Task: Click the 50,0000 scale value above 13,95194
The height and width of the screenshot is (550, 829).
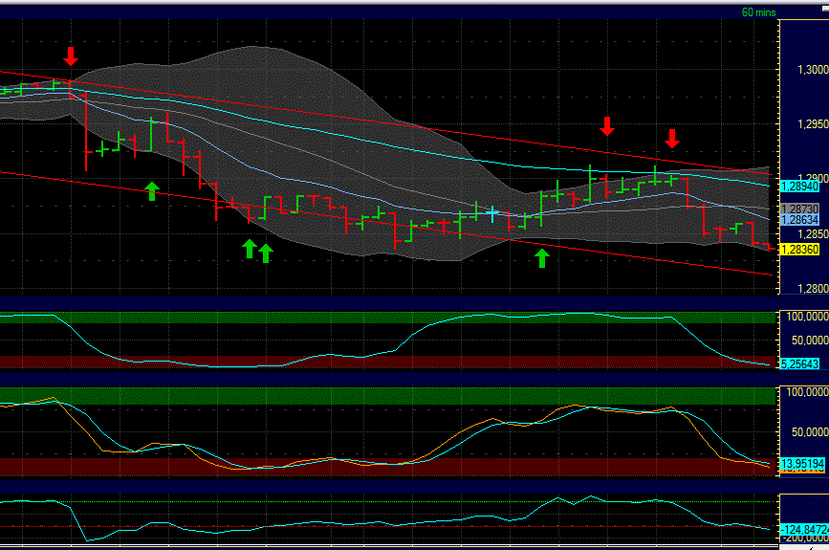Action: pyautogui.click(x=810, y=432)
